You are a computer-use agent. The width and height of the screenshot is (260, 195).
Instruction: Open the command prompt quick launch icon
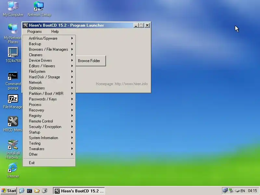click(29, 191)
